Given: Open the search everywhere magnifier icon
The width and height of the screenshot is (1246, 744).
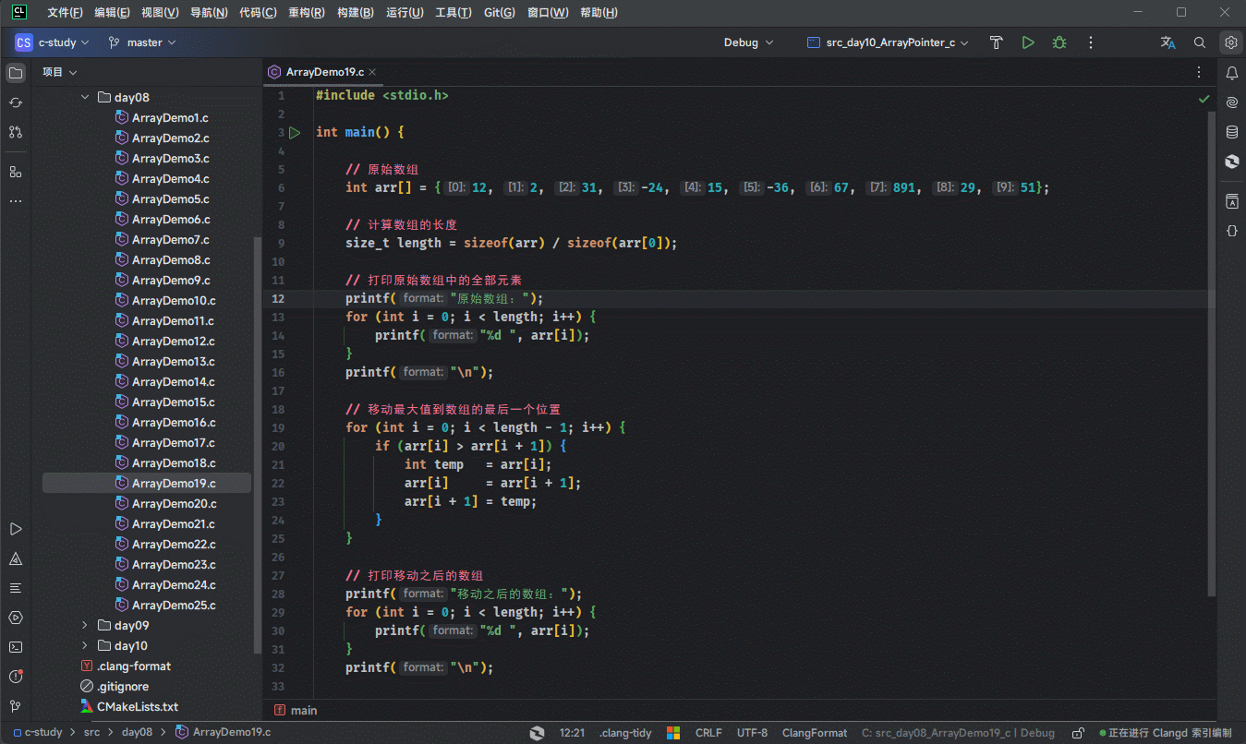Looking at the screenshot, I should coord(1200,42).
